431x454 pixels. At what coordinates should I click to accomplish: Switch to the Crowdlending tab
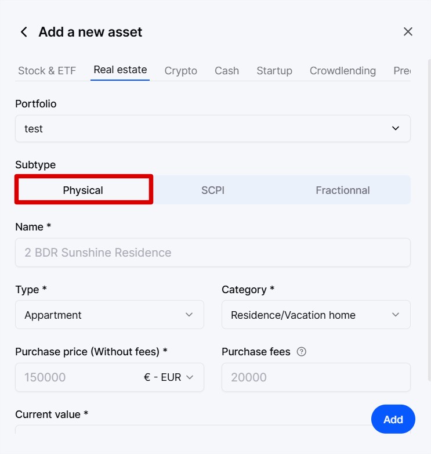point(343,71)
